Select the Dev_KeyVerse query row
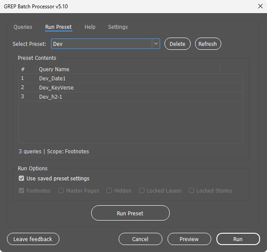 coord(130,88)
